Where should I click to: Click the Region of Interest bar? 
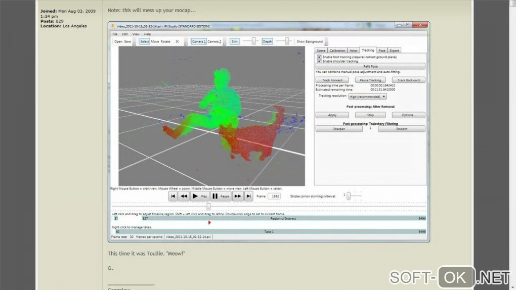[x=283, y=218]
